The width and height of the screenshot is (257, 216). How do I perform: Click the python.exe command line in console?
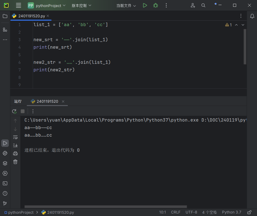tap(135, 120)
